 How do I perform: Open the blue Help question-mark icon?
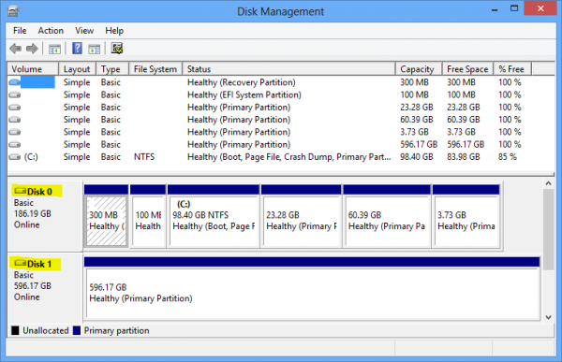(x=77, y=49)
